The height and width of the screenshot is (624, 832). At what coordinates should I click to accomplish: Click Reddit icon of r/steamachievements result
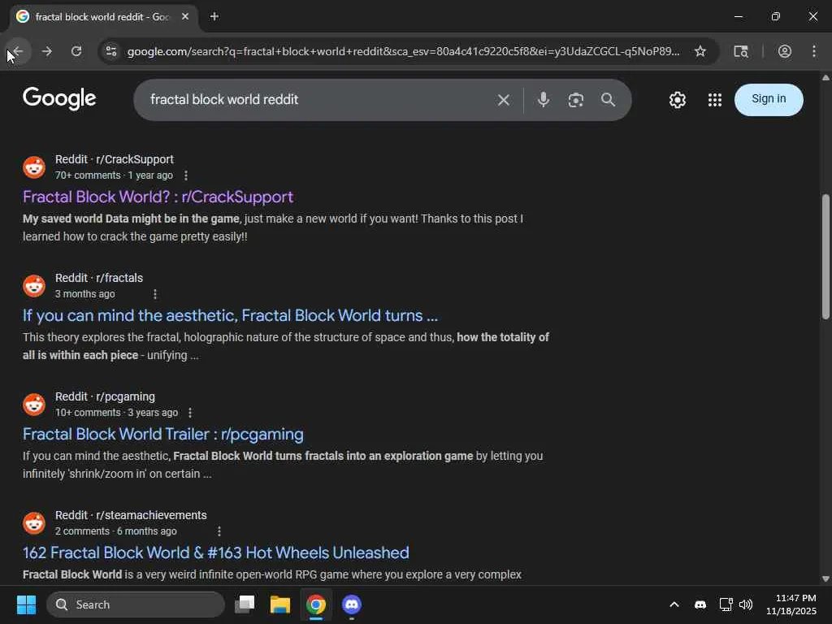click(x=34, y=523)
